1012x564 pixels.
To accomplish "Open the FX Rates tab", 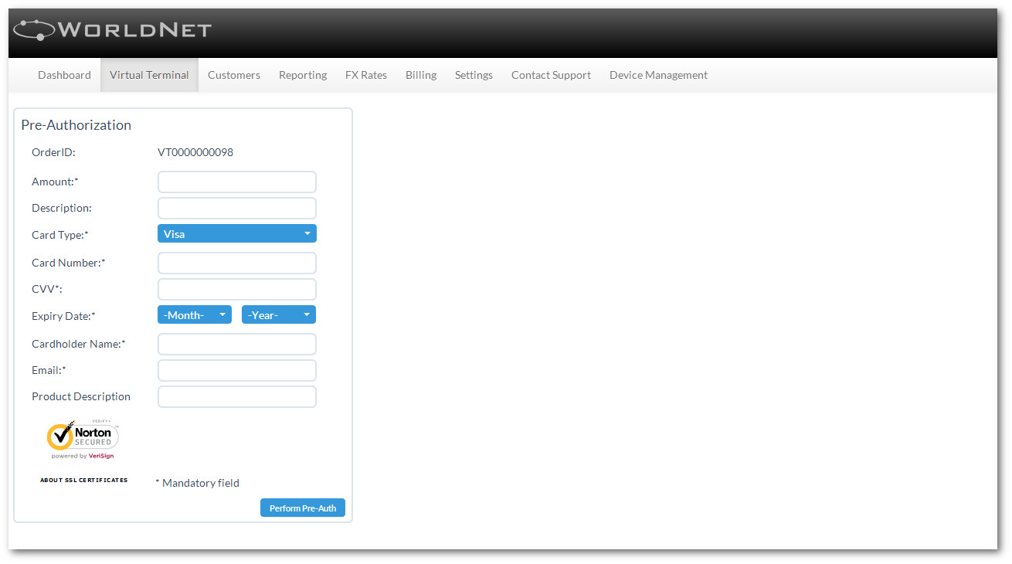I will (366, 75).
